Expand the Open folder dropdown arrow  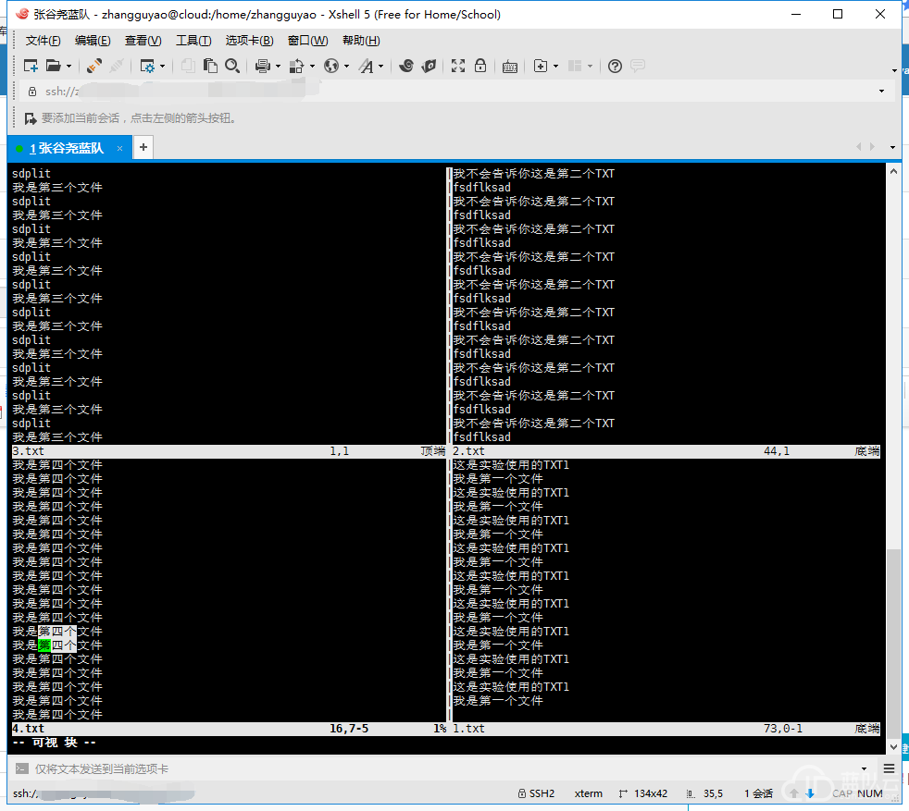coord(68,67)
